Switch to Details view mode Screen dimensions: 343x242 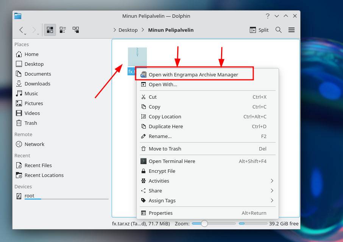click(x=76, y=30)
